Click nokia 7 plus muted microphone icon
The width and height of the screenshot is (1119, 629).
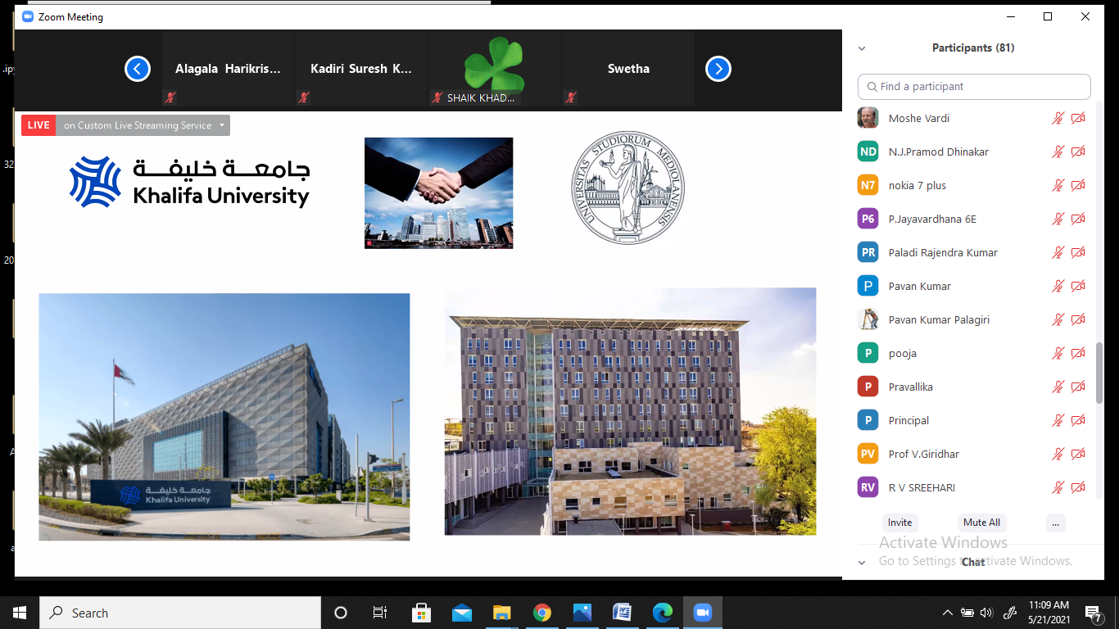pos(1058,186)
